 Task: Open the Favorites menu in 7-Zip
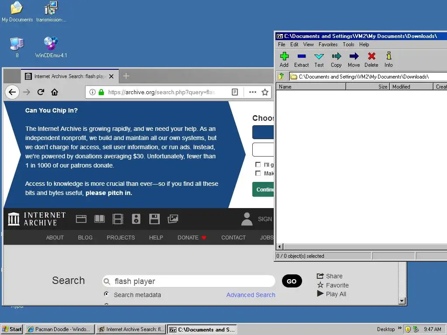328,44
